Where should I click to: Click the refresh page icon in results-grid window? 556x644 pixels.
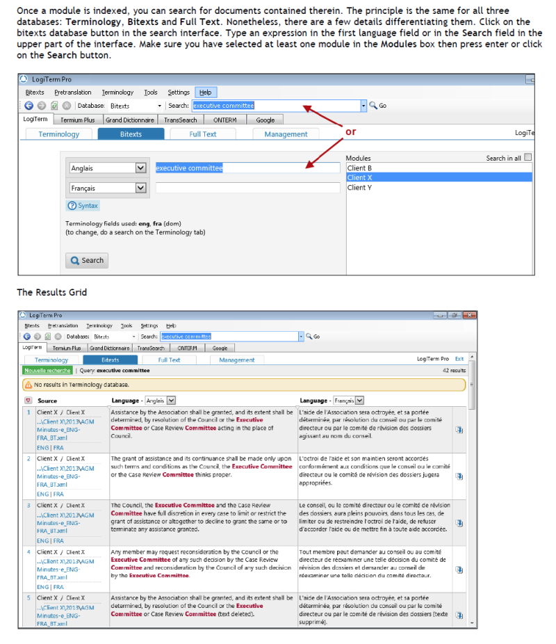[x=47, y=337]
